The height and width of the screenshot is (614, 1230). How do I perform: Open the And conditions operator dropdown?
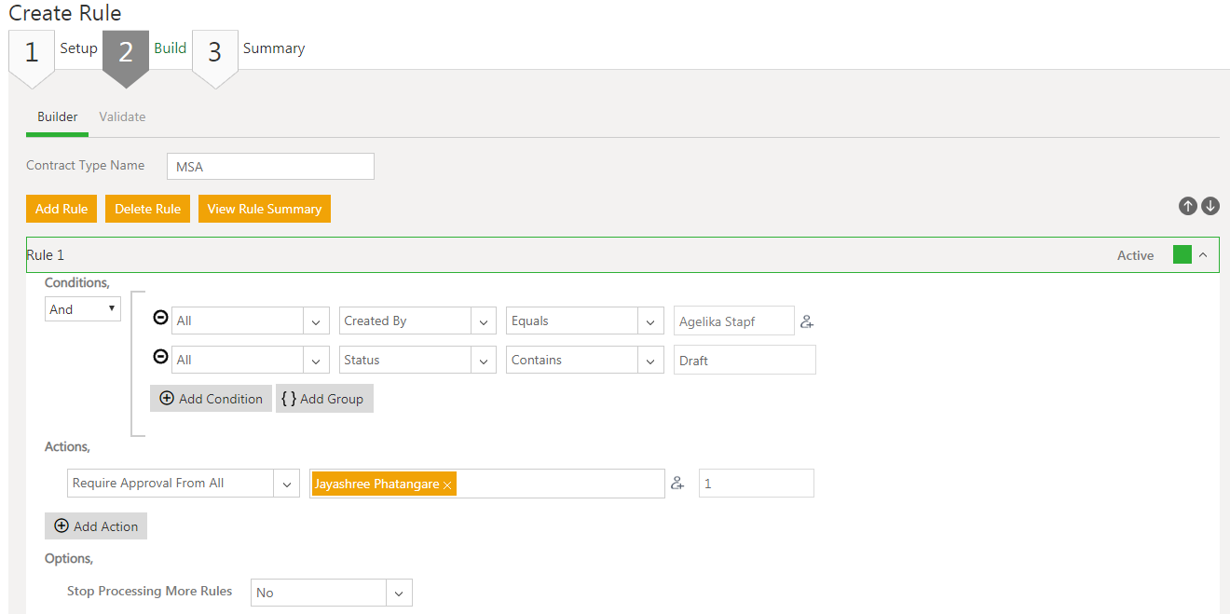pos(83,309)
